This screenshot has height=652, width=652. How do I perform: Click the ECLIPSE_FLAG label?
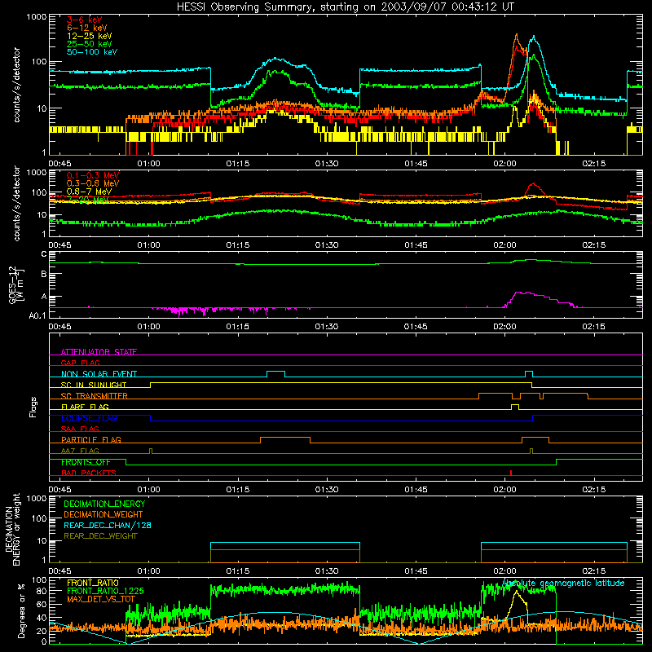click(89, 418)
